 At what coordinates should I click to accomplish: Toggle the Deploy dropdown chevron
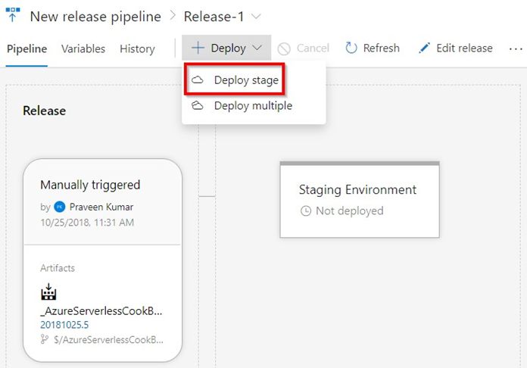pyautogui.click(x=257, y=48)
